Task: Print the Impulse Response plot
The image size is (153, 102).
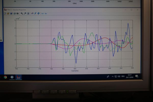Action: point(14,13)
